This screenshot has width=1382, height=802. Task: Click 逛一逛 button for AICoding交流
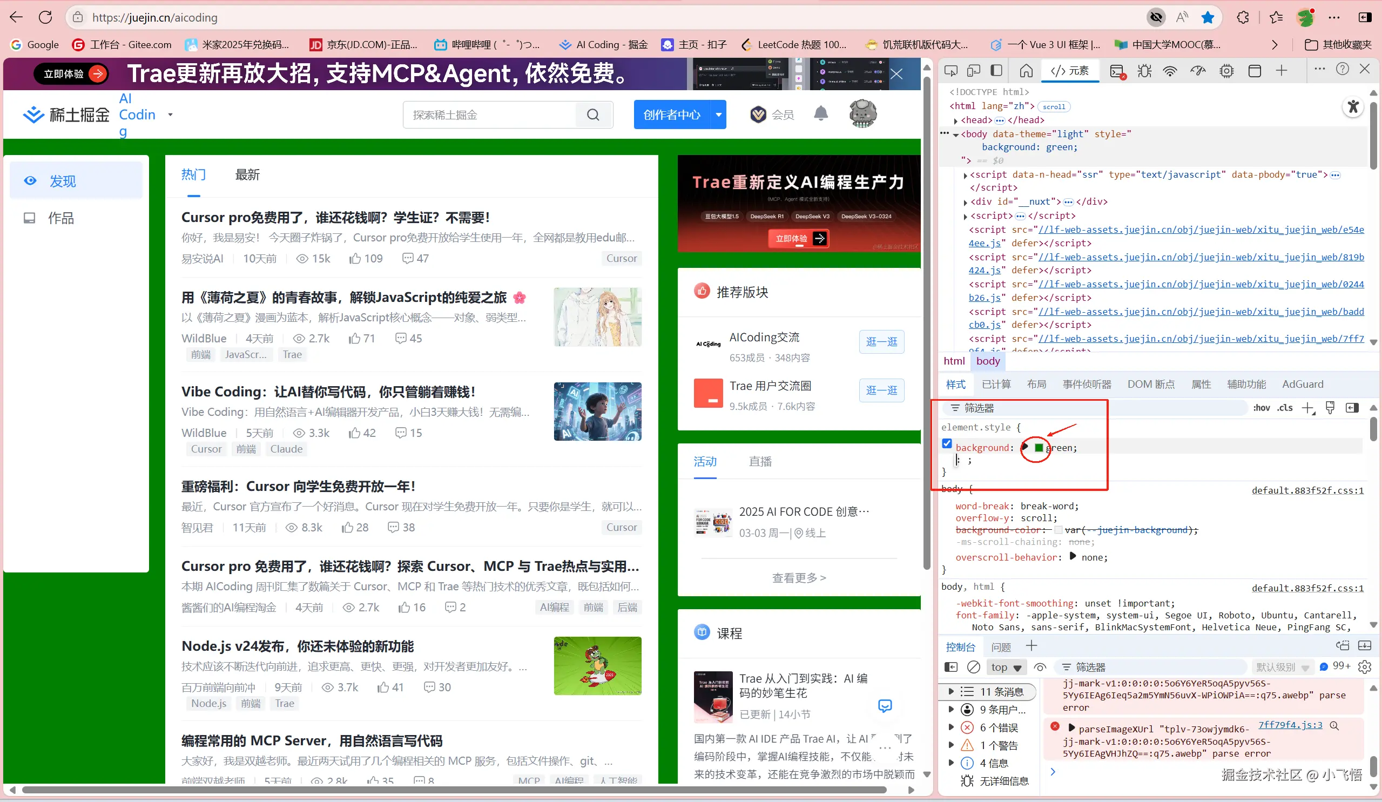click(881, 342)
